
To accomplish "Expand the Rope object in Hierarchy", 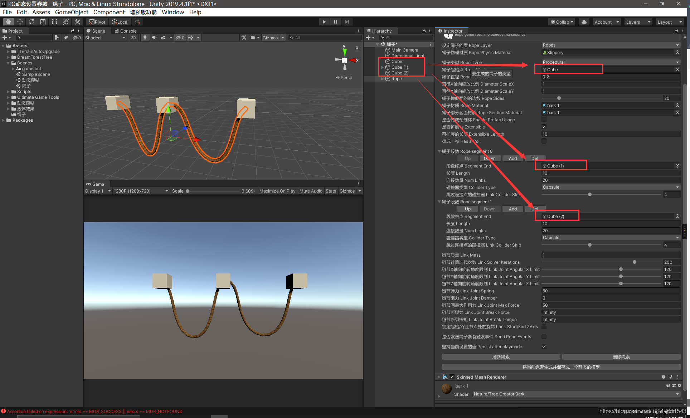I will [x=383, y=79].
